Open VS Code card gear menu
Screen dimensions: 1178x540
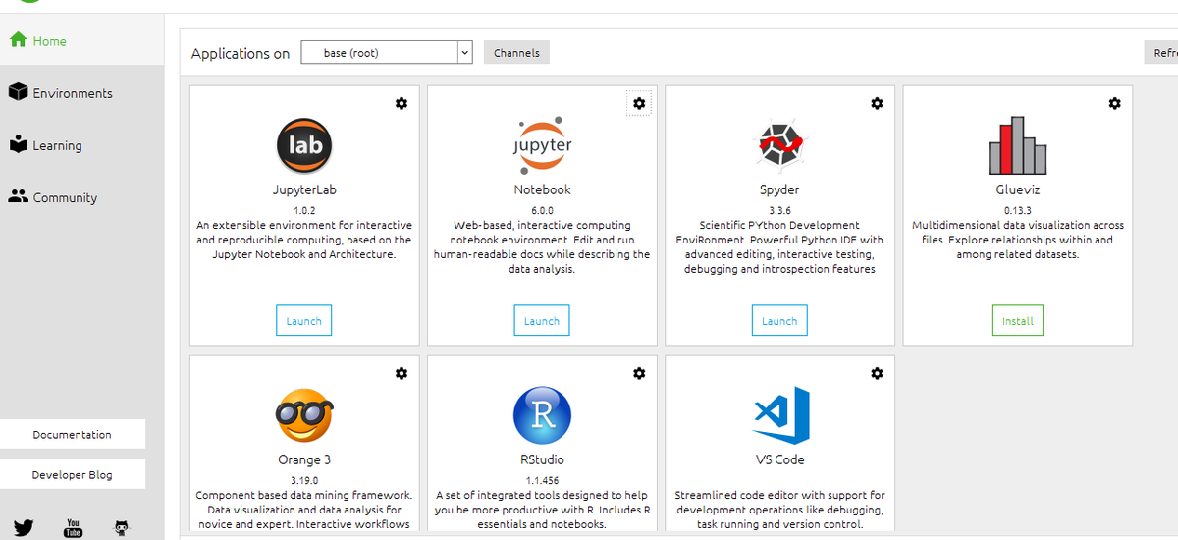coord(877,373)
